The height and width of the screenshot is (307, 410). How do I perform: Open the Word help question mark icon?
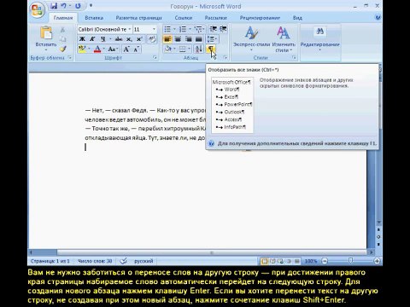(x=378, y=18)
